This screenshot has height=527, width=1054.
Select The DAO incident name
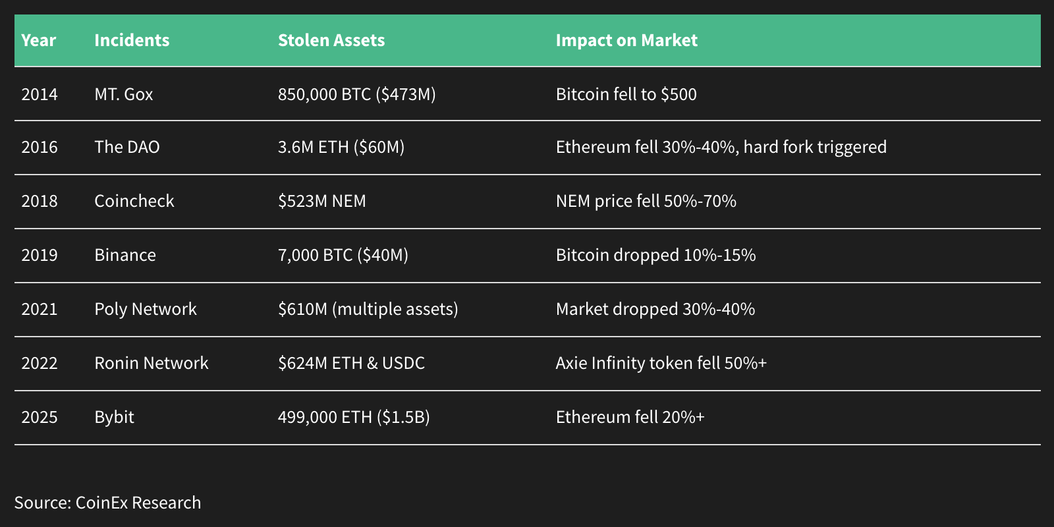coord(127,147)
